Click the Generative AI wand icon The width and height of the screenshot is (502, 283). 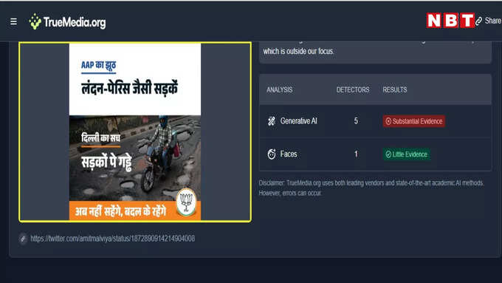point(272,121)
